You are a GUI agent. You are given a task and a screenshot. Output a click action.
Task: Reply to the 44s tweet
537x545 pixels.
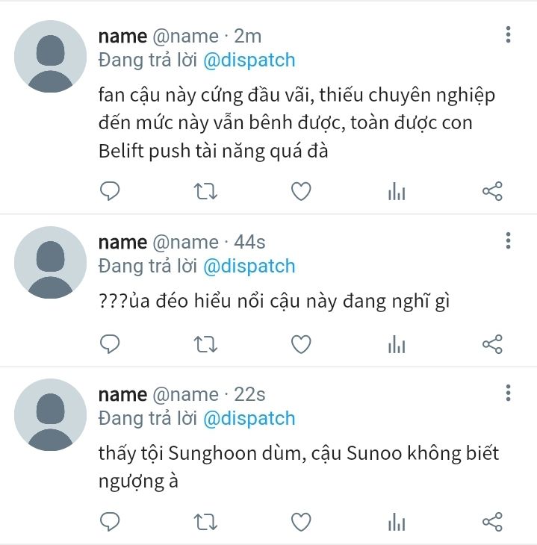(110, 344)
